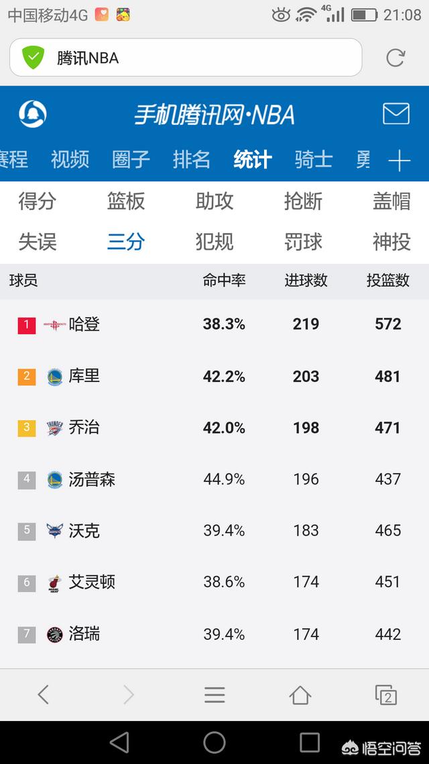429x764 pixels.
Task: Tap the 腾讯NBA address bar field
Action: click(194, 58)
